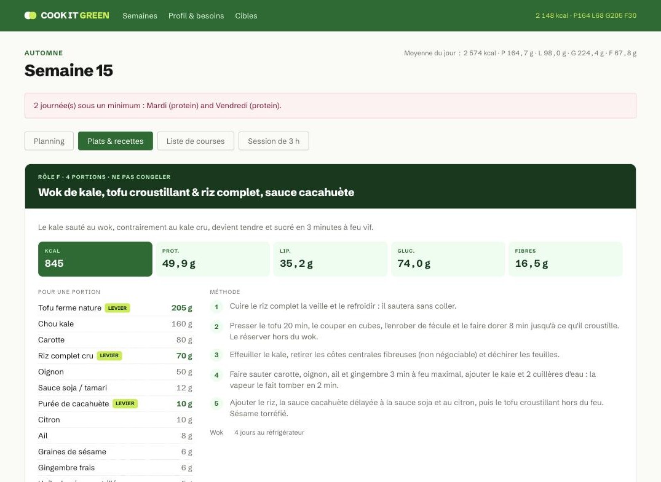This screenshot has height=482, width=661.
Task: Click step 2 number circle
Action: pos(216,326)
